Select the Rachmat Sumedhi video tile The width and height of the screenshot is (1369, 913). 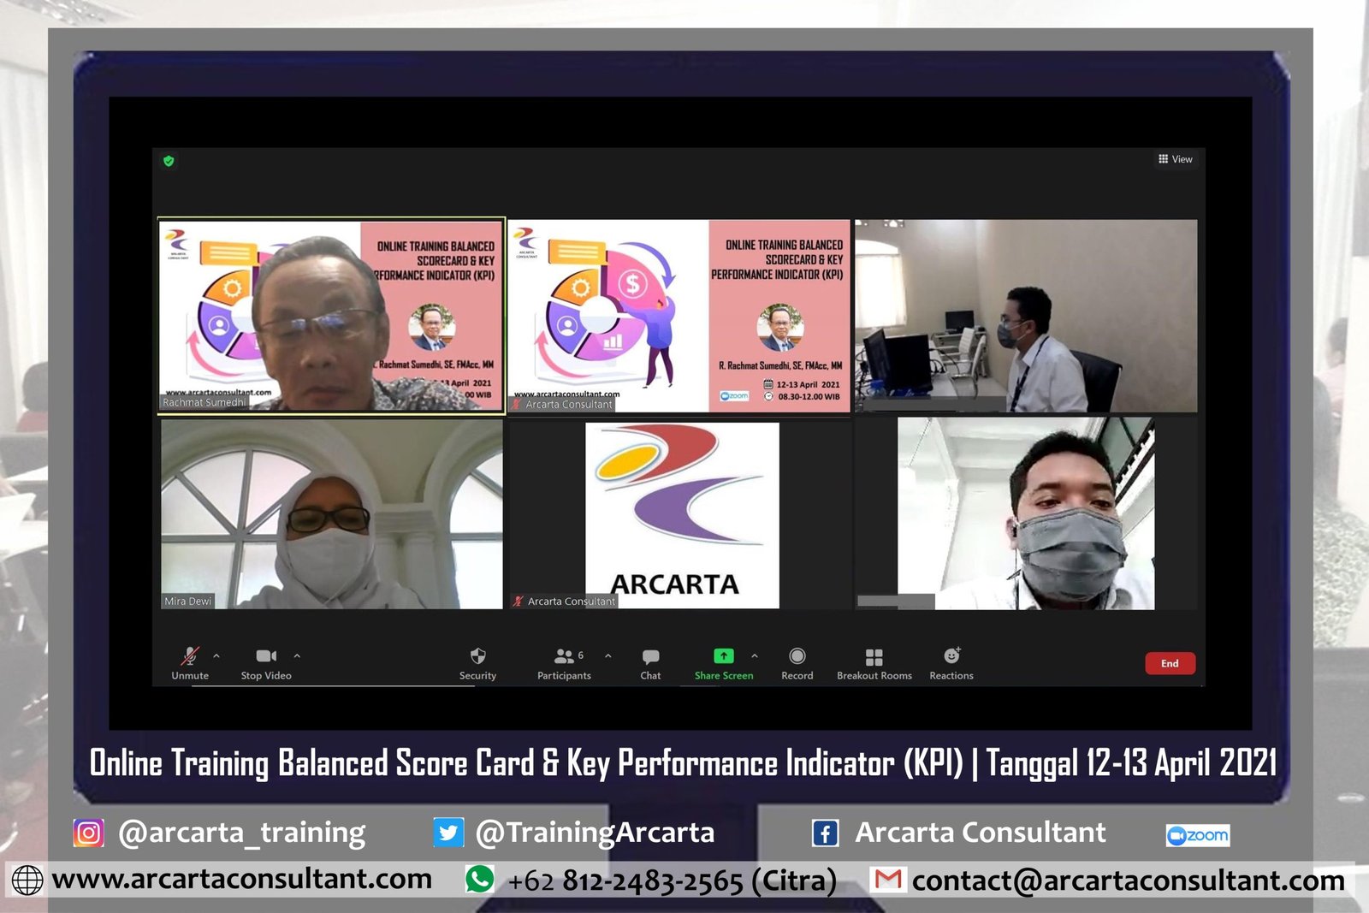[x=332, y=316]
